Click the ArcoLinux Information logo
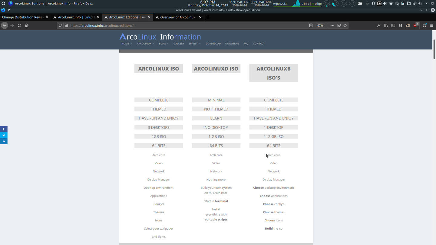The width and height of the screenshot is (436, 245). tap(160, 37)
